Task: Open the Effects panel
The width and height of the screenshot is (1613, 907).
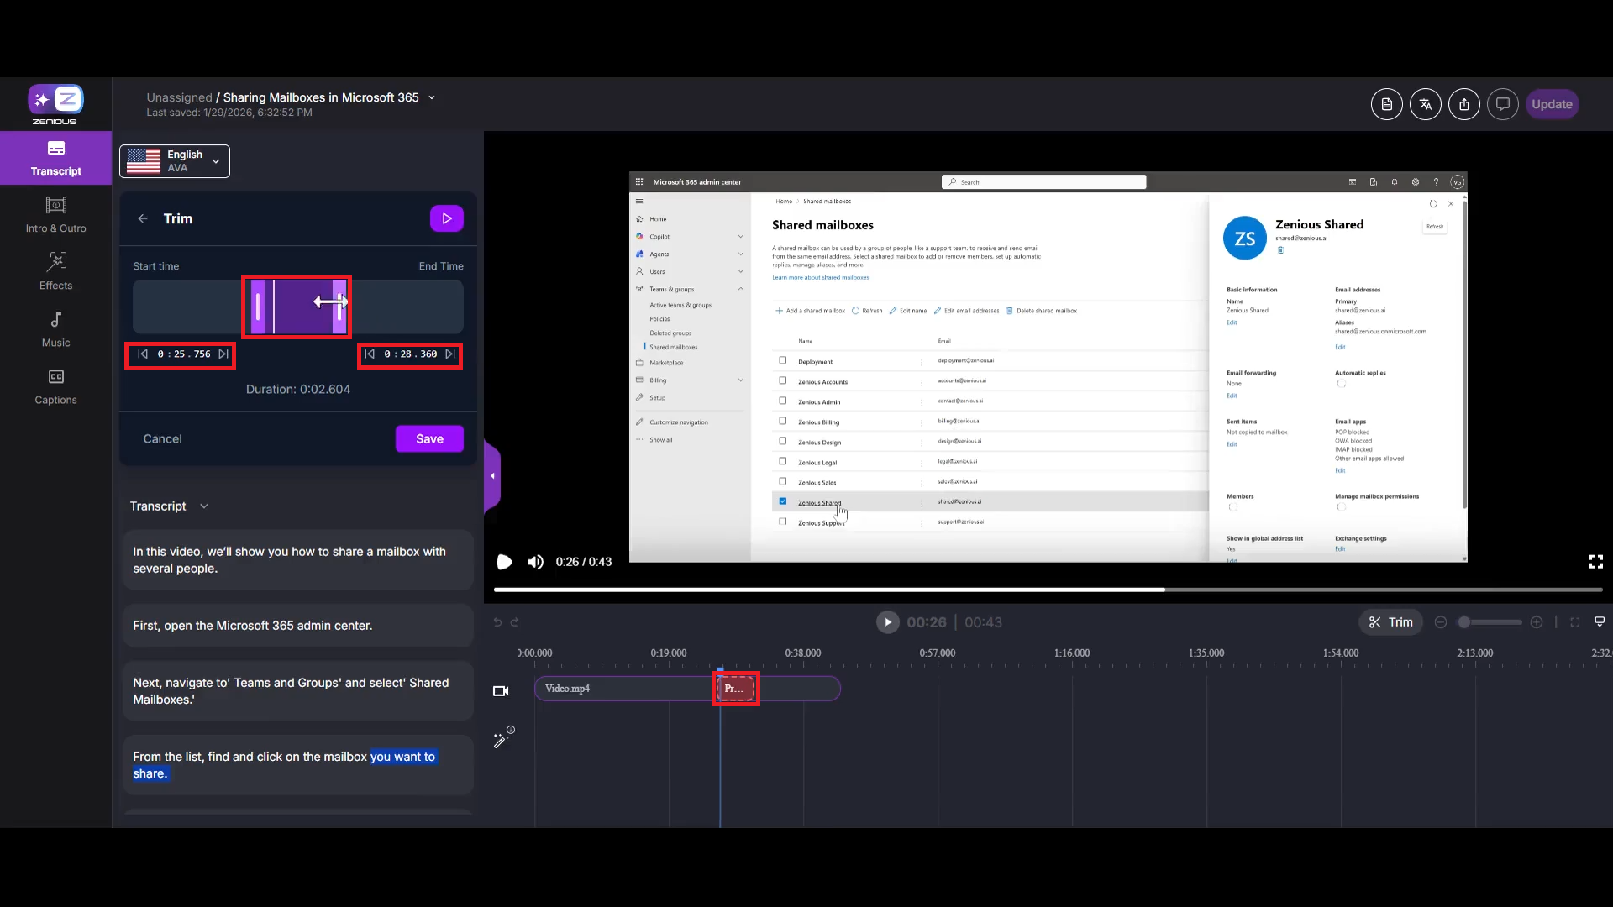Action: point(55,272)
